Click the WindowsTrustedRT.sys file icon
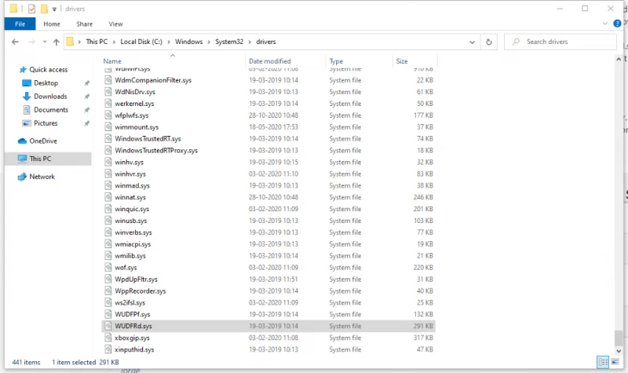 point(108,139)
